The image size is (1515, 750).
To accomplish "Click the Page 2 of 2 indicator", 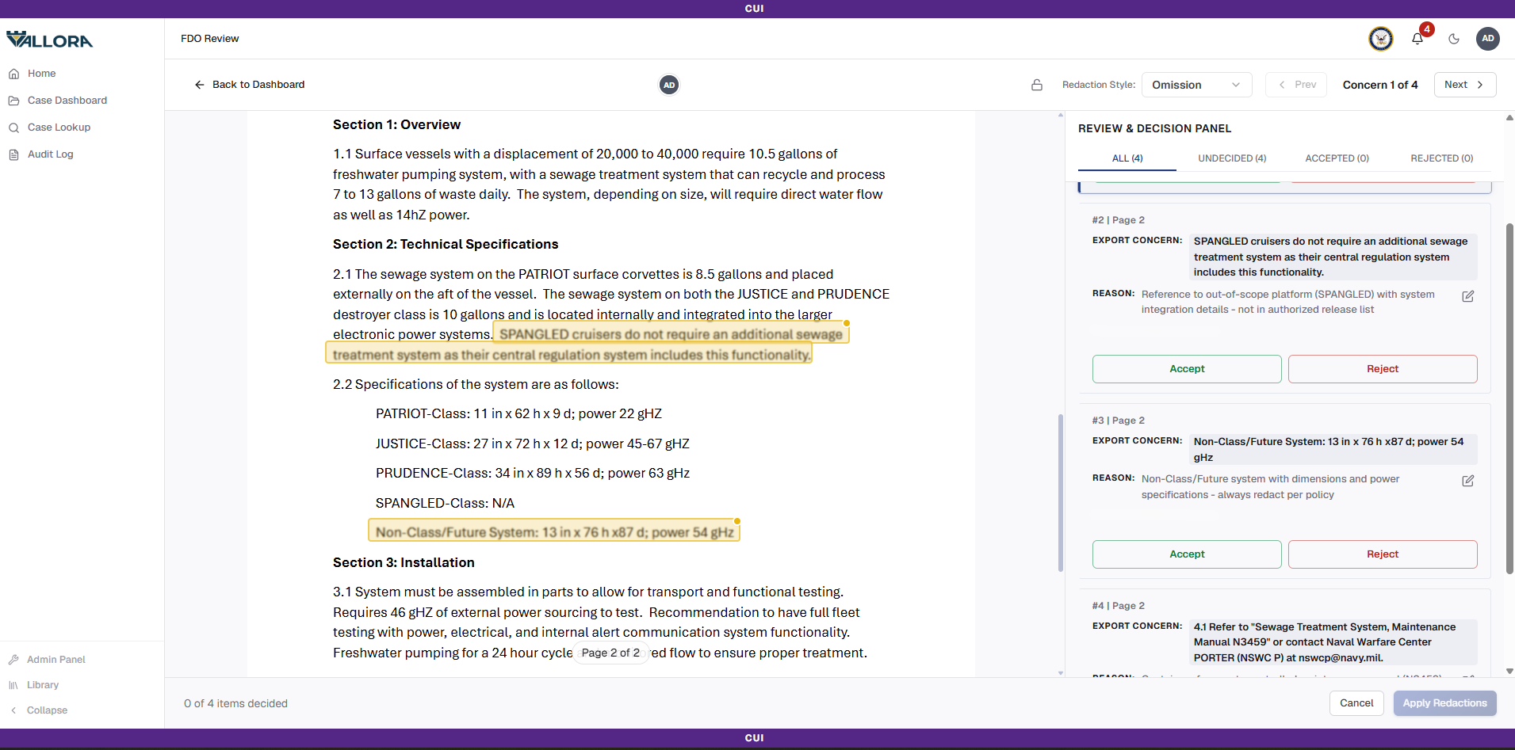I will point(610,653).
